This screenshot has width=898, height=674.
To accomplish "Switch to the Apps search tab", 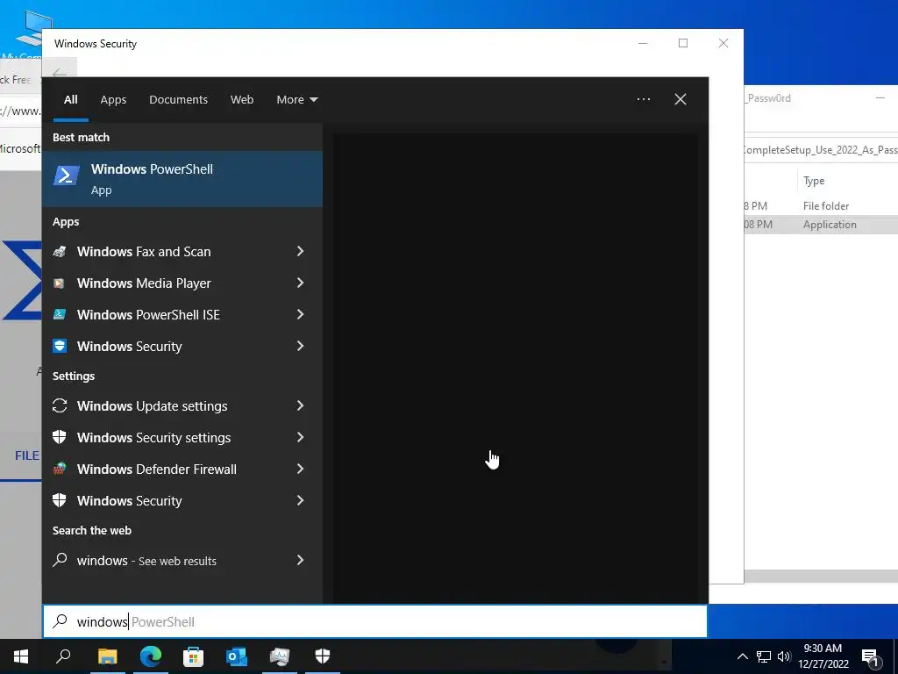I will tap(113, 100).
